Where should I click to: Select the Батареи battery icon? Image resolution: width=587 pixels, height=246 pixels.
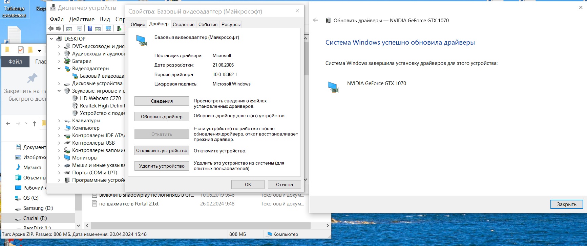(67, 61)
